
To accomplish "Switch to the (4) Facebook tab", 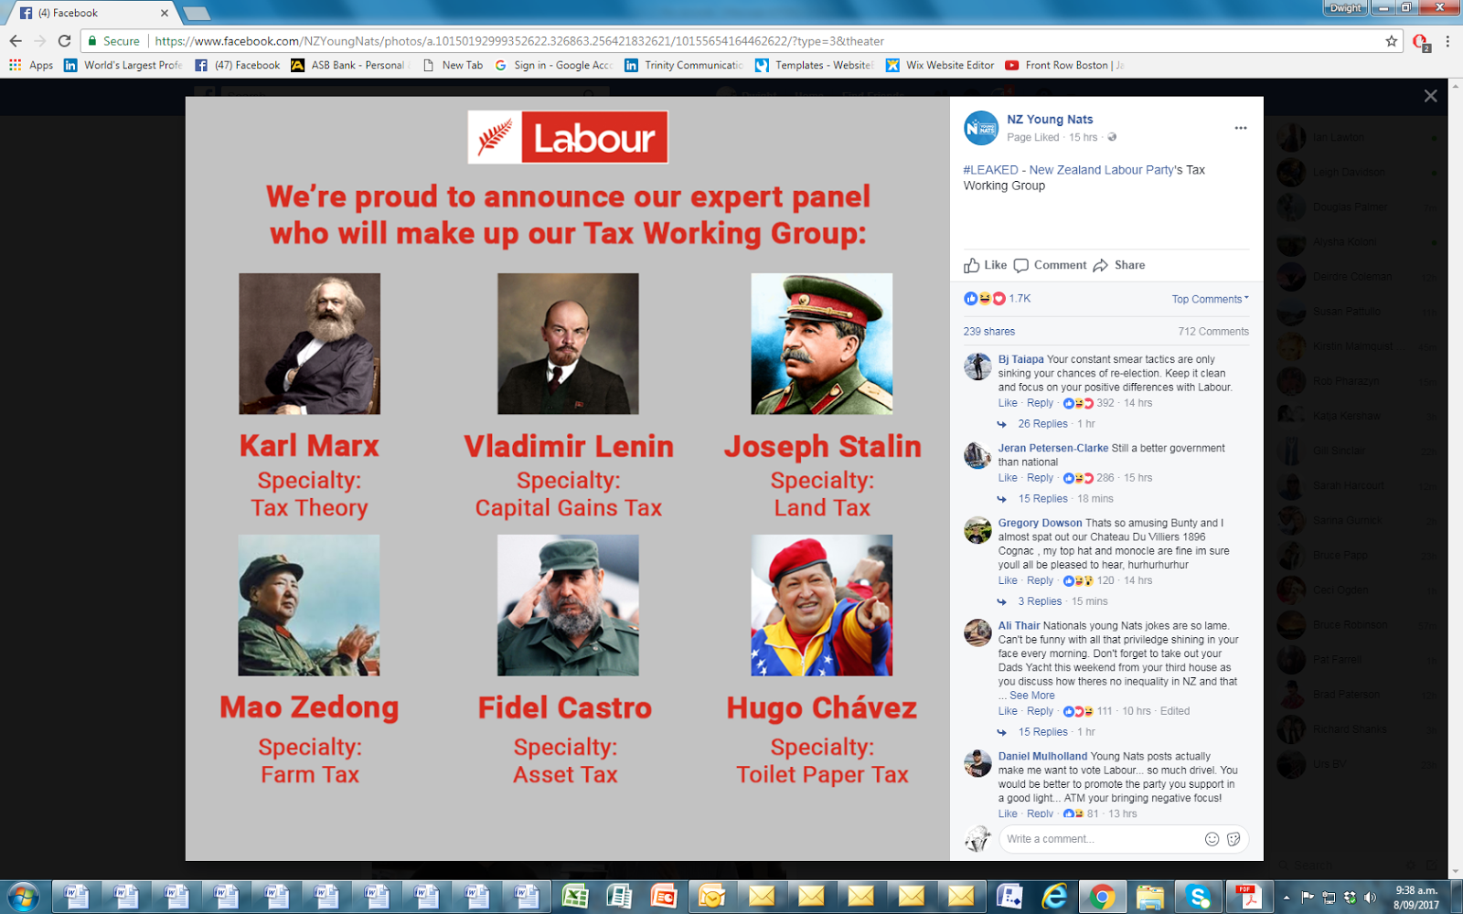I will pos(91,13).
